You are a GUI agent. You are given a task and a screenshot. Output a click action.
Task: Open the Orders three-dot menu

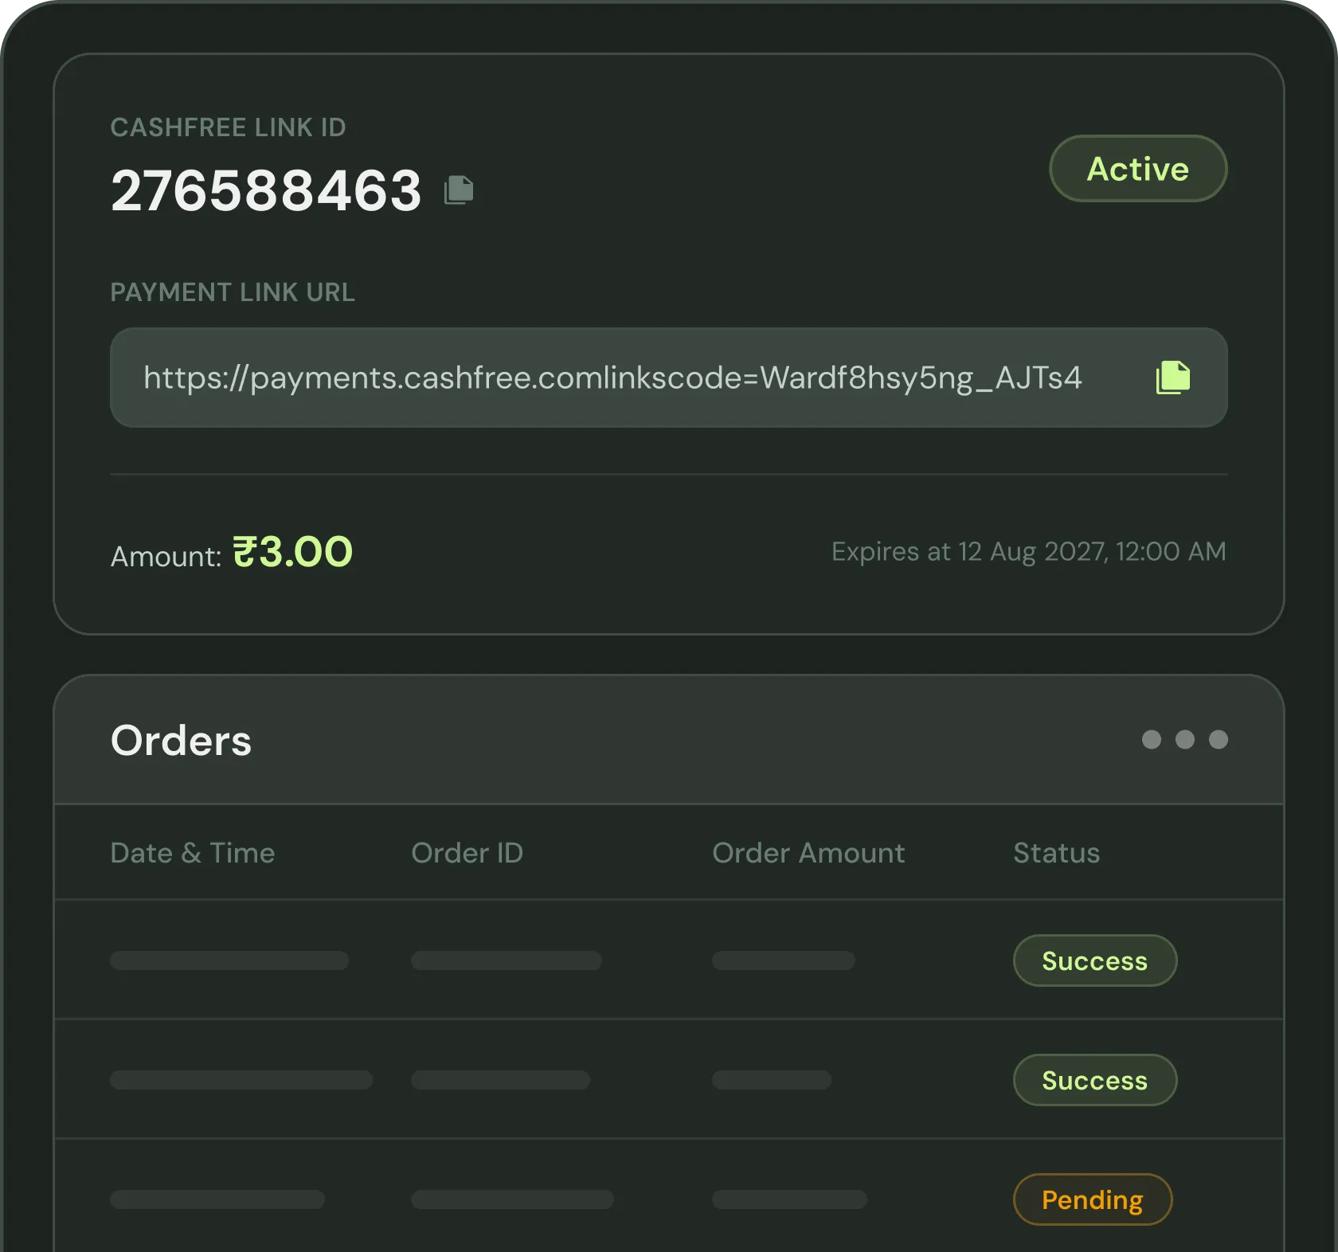tap(1184, 740)
